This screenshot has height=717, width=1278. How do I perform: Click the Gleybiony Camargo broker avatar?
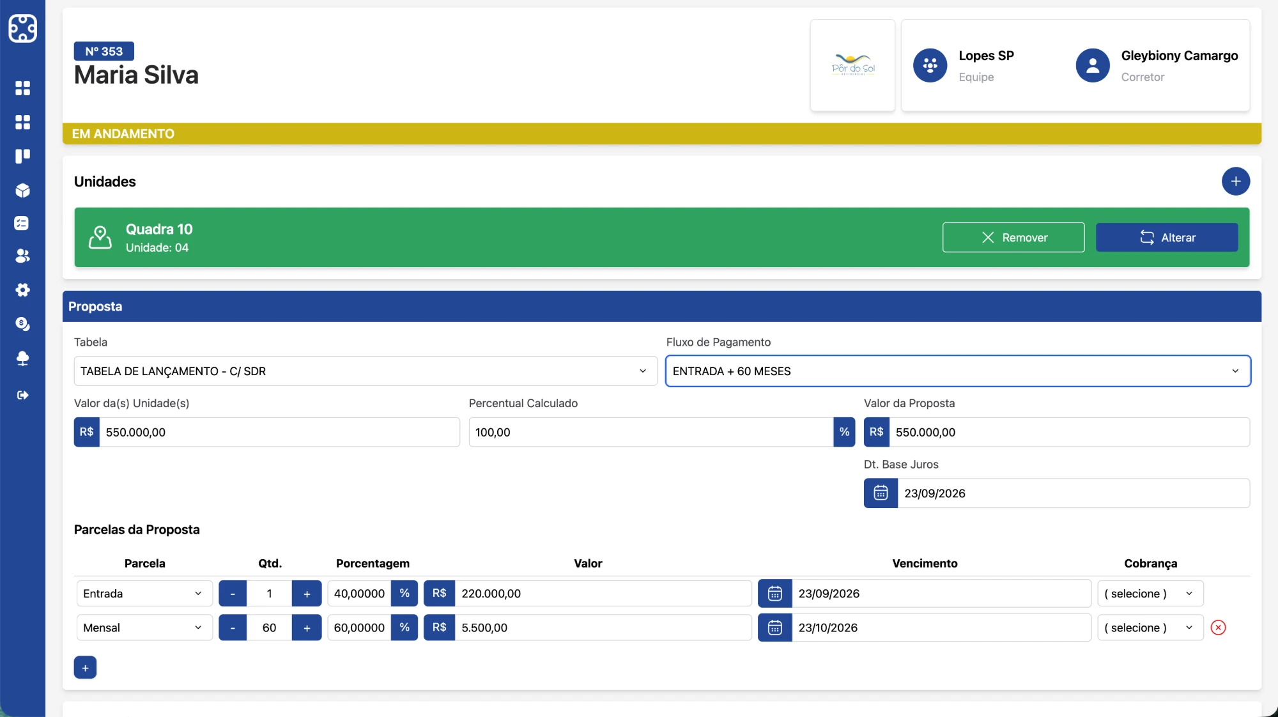pyautogui.click(x=1093, y=65)
